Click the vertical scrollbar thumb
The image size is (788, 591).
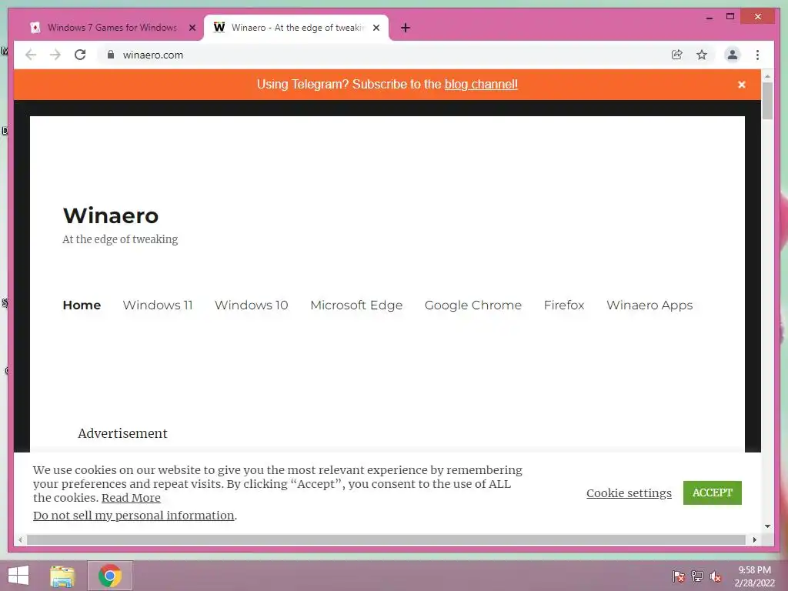[767, 101]
